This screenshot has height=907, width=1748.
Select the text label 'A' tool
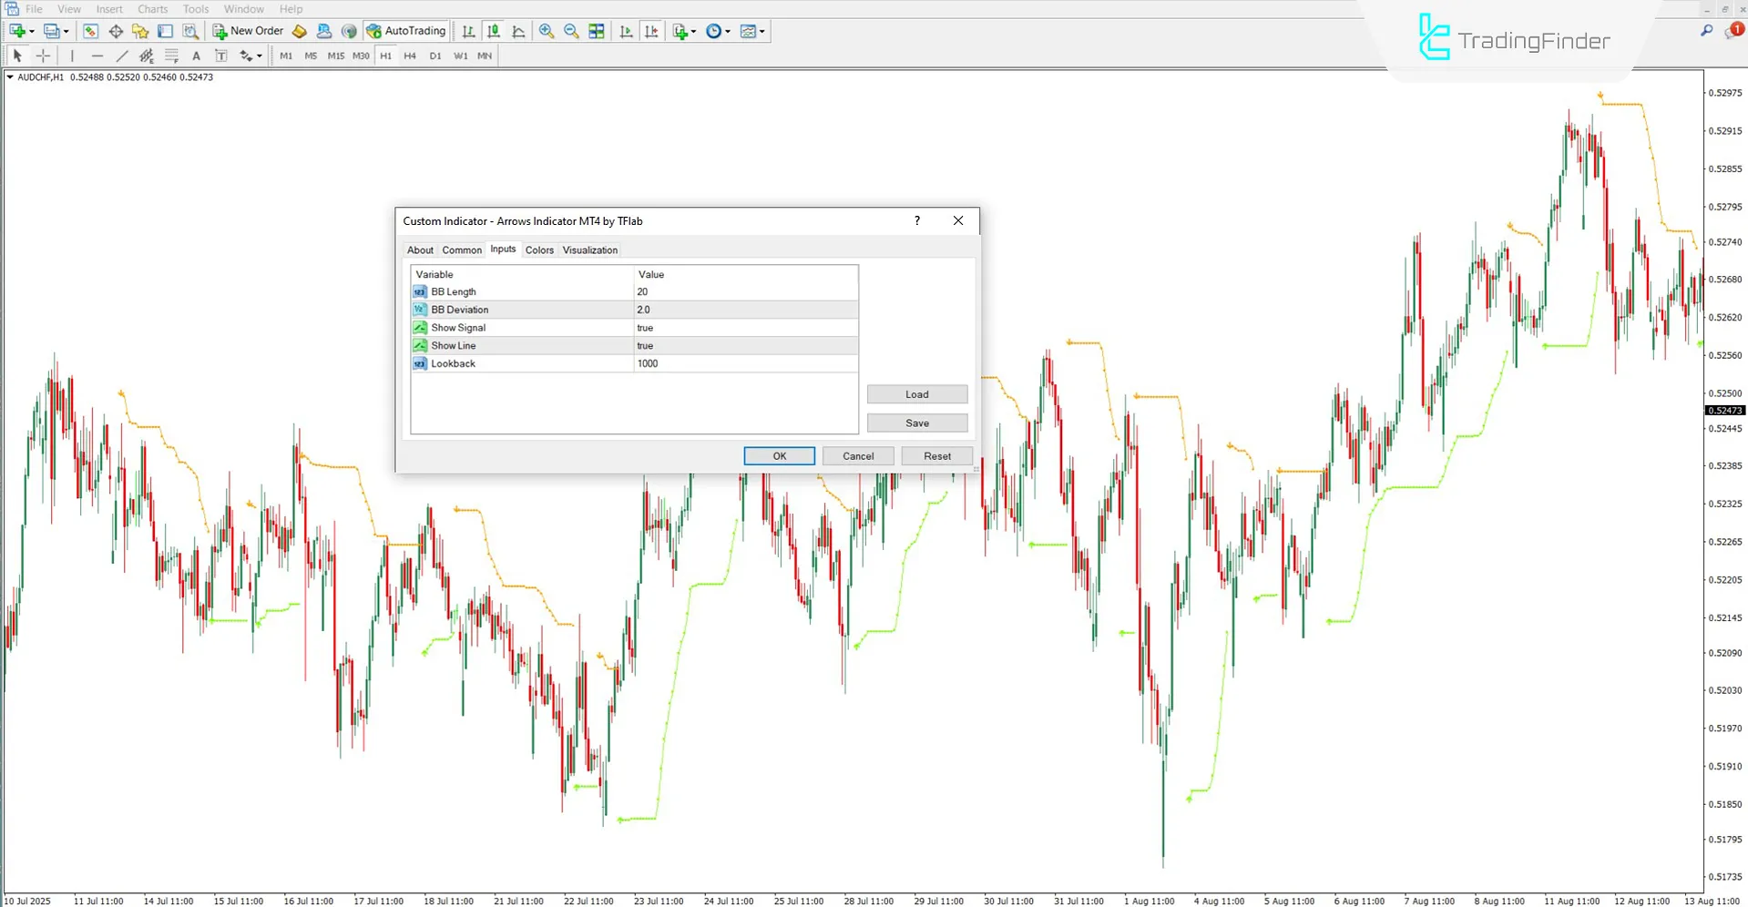tap(196, 56)
